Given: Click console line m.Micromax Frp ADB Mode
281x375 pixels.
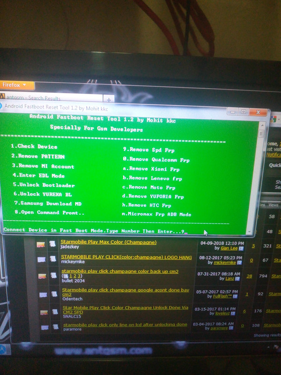Looking at the screenshot, I should (156, 214).
